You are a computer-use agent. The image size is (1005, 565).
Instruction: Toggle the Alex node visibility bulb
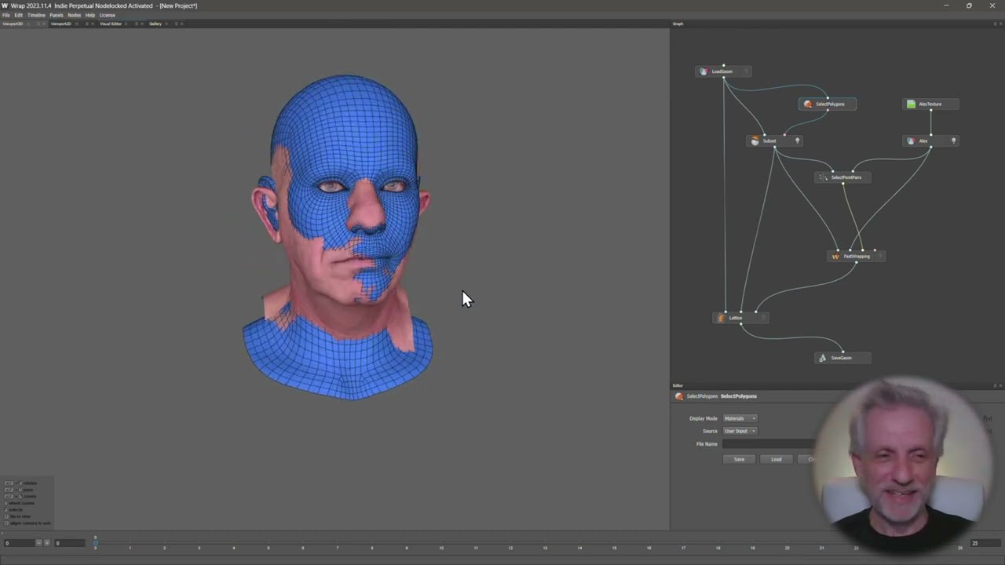tap(953, 140)
